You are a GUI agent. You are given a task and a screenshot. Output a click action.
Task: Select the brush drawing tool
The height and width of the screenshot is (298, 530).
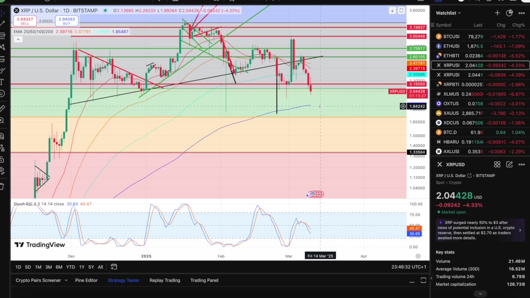click(2, 70)
